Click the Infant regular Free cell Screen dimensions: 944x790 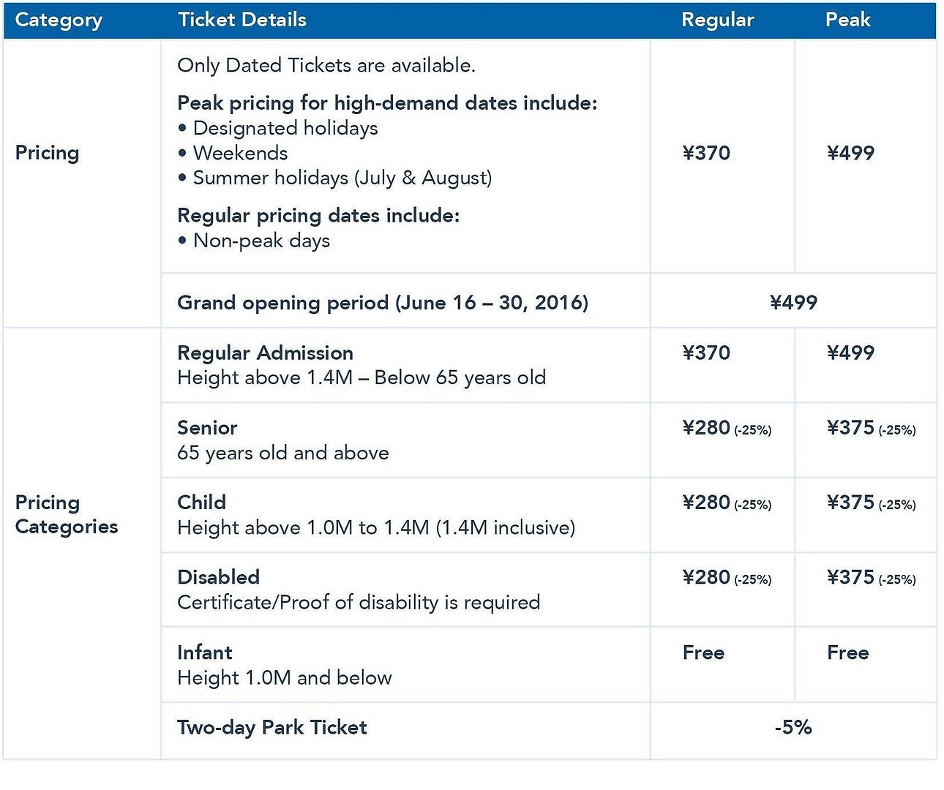click(x=703, y=652)
